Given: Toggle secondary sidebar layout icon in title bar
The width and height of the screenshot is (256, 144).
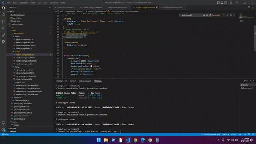Looking at the screenshot, I should 226,3.
